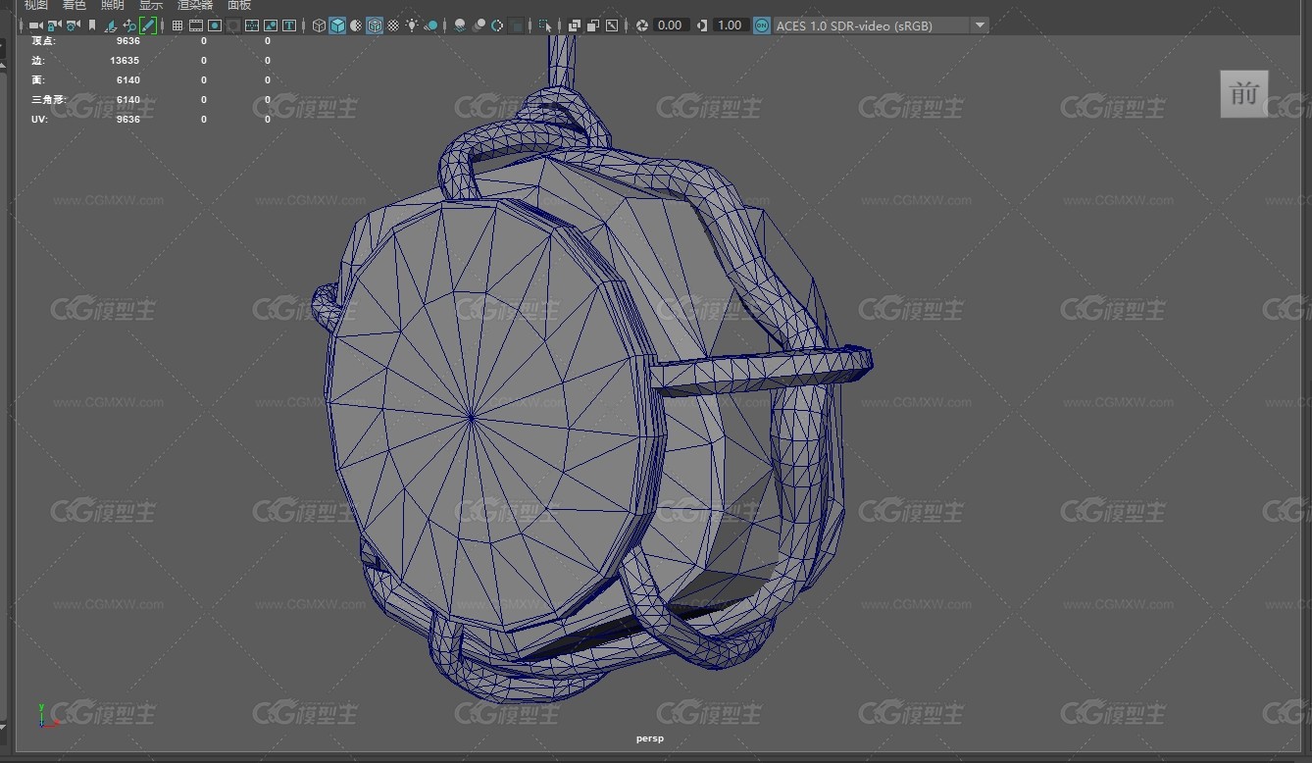The width and height of the screenshot is (1312, 763).
Task: Toggle the Resolution Gate icon
Action: tap(215, 25)
